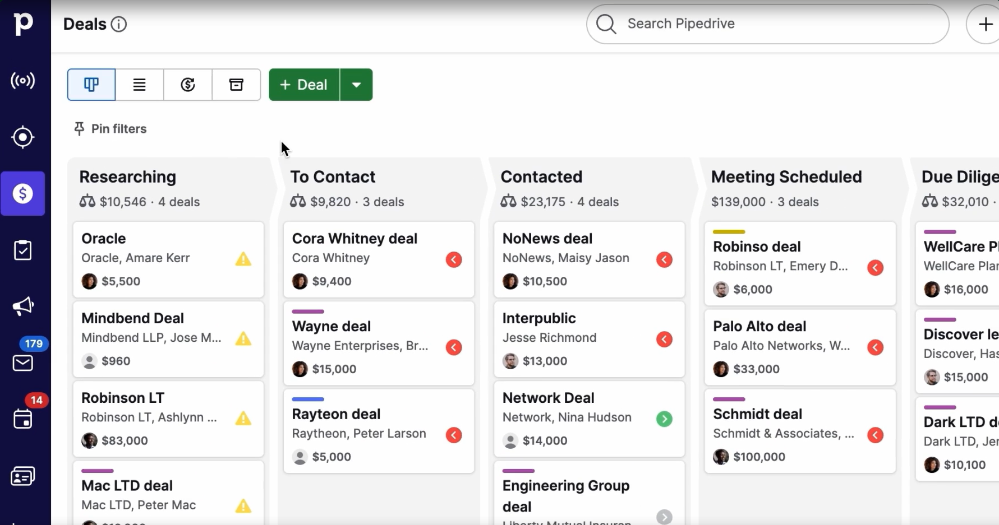Open the Dark LTD deal card

pos(957,439)
